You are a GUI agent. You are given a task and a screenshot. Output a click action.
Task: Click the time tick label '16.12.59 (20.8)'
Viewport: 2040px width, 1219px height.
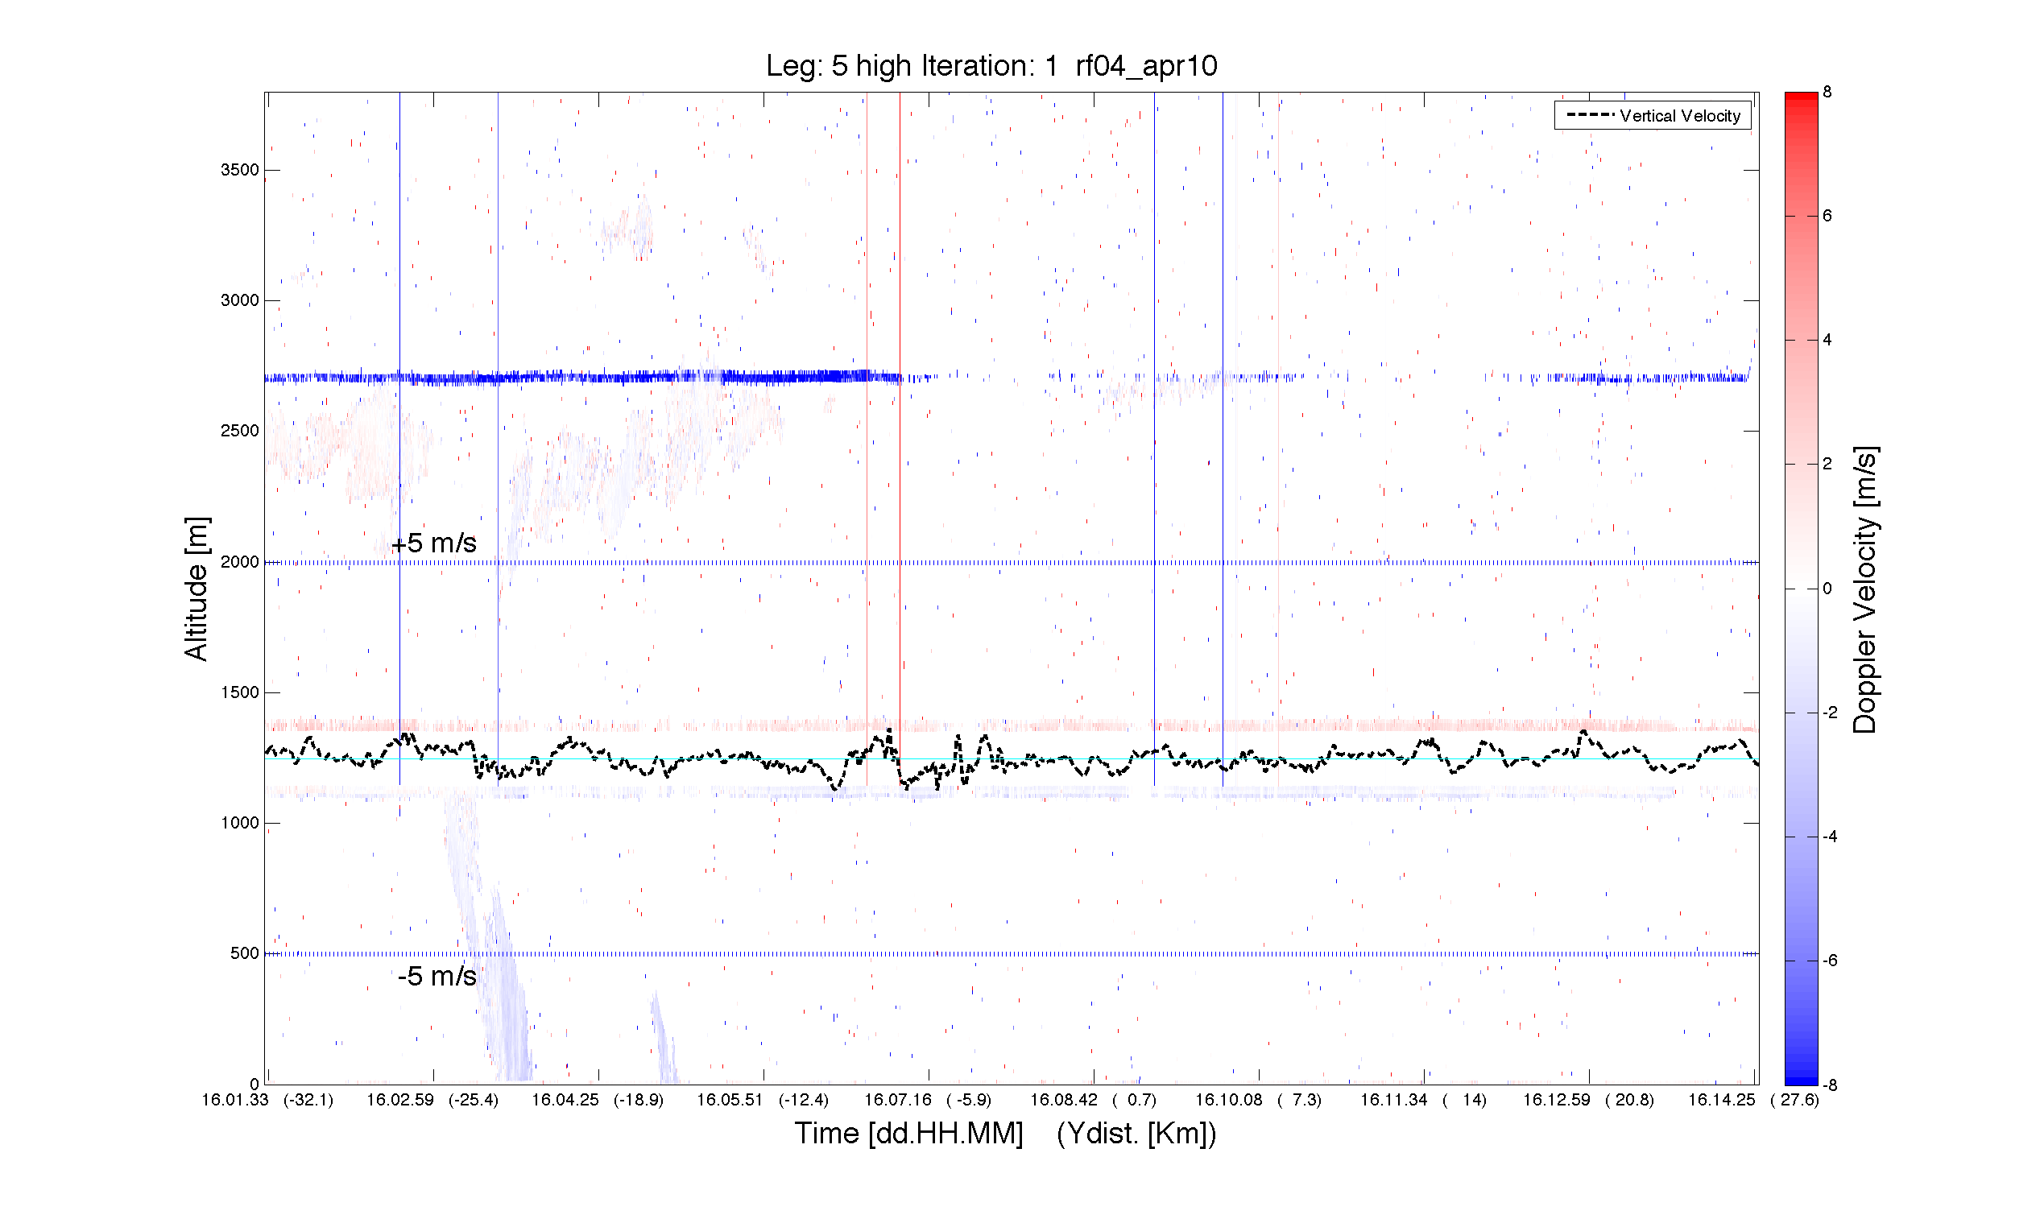(x=1589, y=1100)
